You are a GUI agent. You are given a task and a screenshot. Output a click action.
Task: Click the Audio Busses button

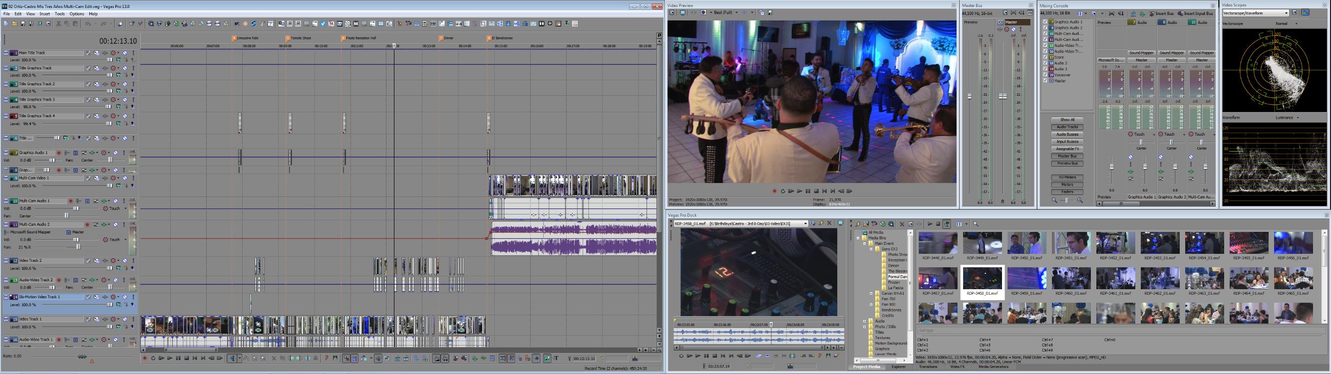tap(1067, 134)
